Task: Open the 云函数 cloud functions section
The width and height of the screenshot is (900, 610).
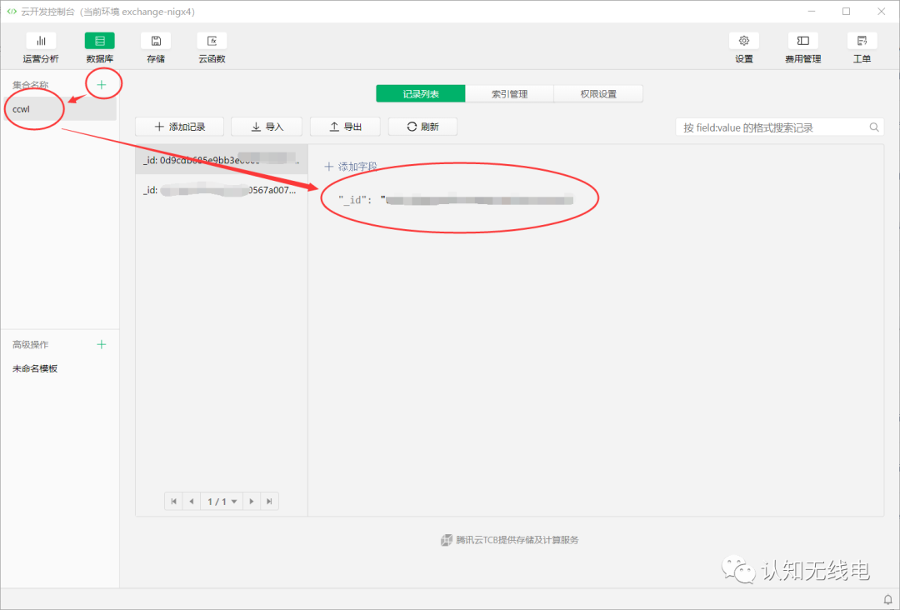Action: click(x=212, y=47)
